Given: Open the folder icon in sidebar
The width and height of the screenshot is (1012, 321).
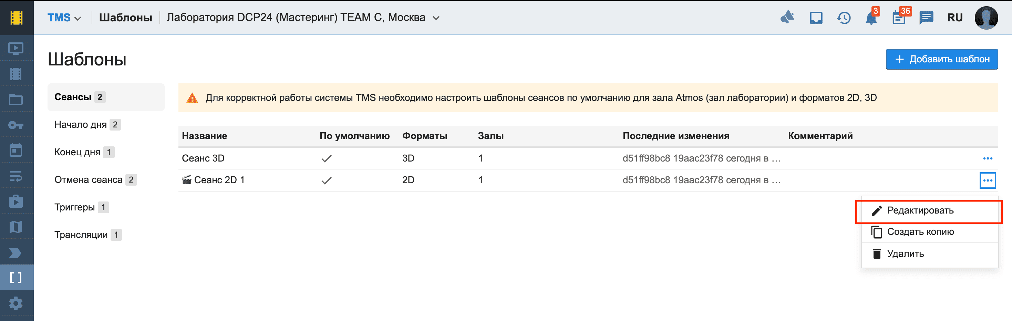Looking at the screenshot, I should (16, 100).
